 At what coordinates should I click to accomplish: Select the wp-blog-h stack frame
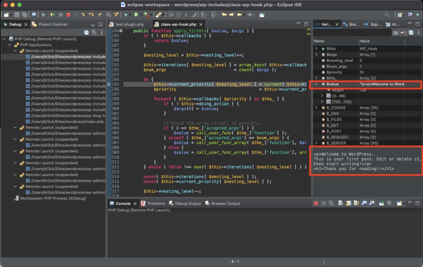pos(66,116)
